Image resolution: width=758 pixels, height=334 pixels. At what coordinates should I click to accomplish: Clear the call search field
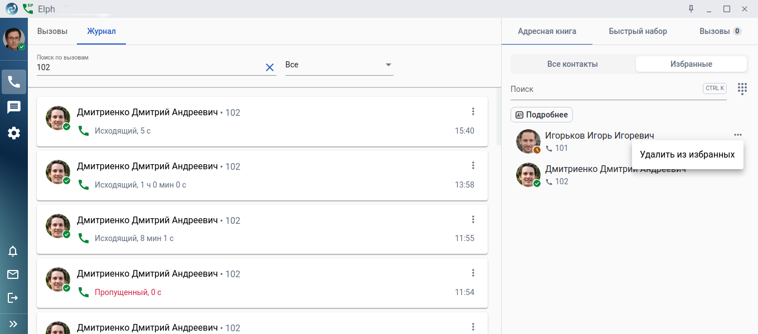point(270,67)
